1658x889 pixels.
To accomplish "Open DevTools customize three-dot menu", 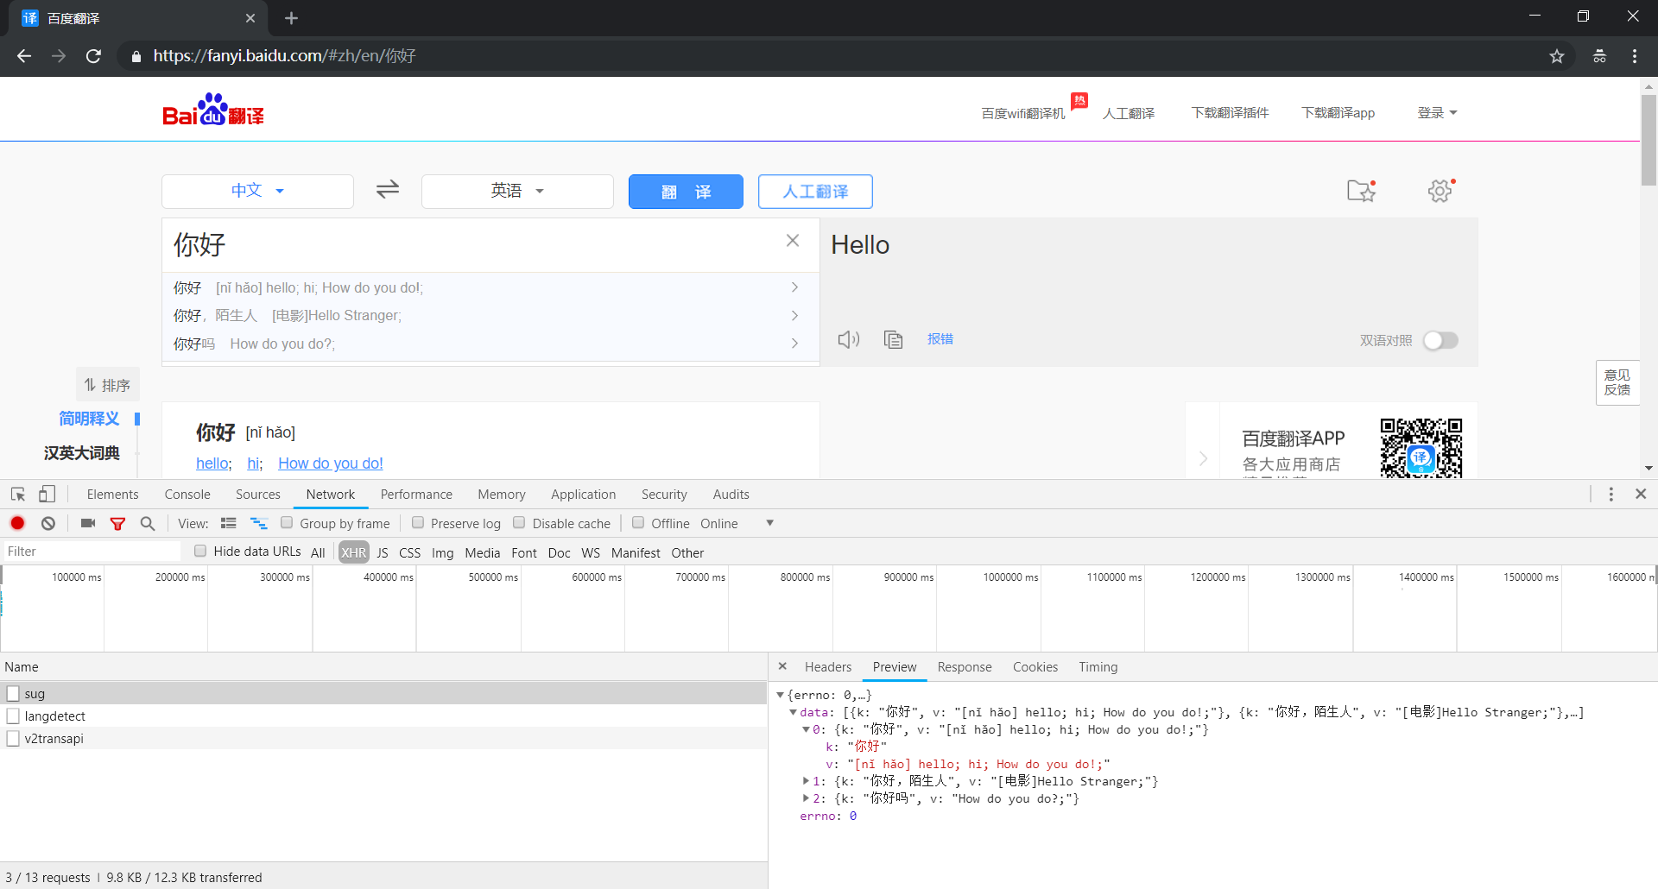I will click(1611, 494).
